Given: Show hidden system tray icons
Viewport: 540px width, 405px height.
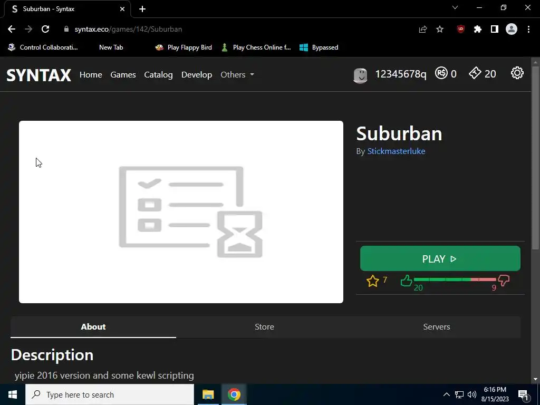Looking at the screenshot, I should [x=446, y=394].
